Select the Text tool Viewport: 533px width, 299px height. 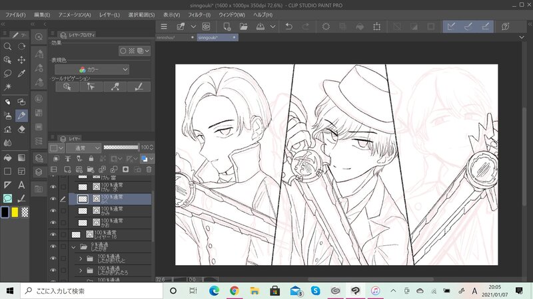[x=21, y=185]
